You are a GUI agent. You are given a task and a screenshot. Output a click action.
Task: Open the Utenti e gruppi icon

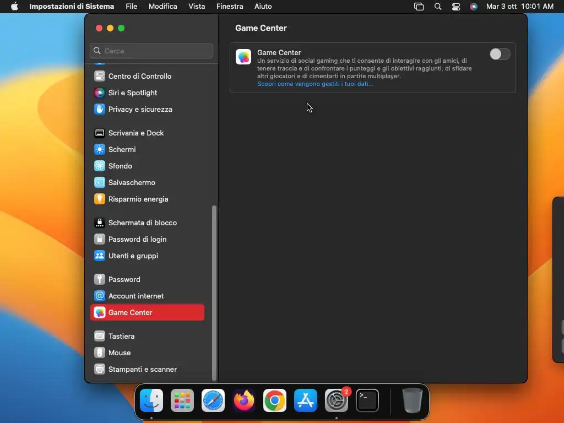(100, 256)
